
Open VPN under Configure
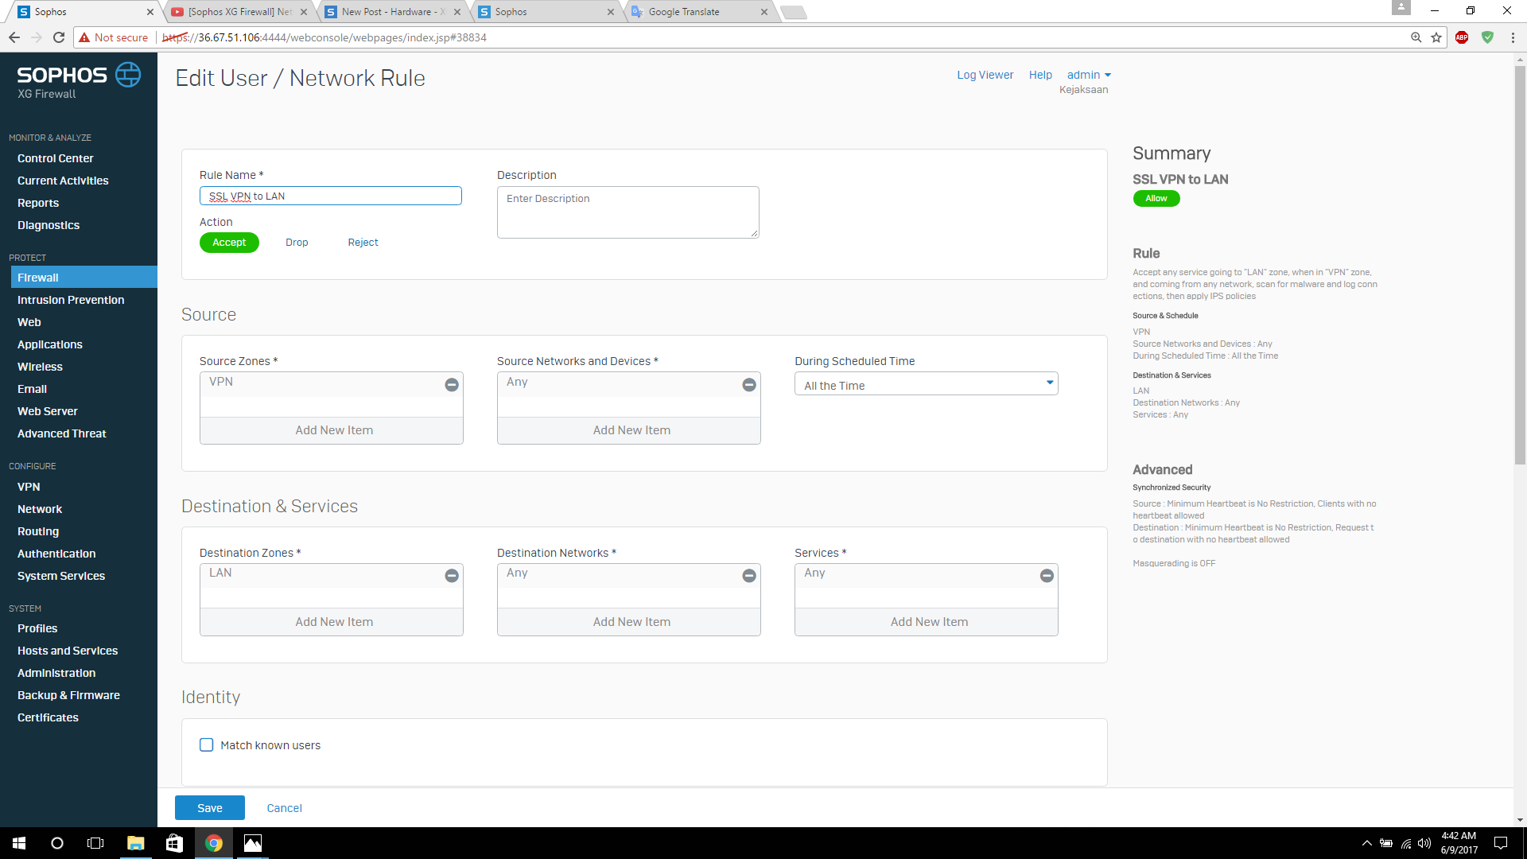tap(29, 487)
